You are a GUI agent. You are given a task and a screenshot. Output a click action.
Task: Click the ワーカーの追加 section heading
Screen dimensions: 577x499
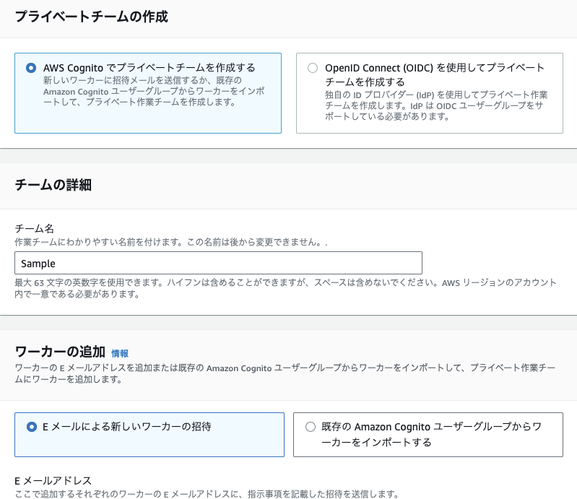pos(60,352)
